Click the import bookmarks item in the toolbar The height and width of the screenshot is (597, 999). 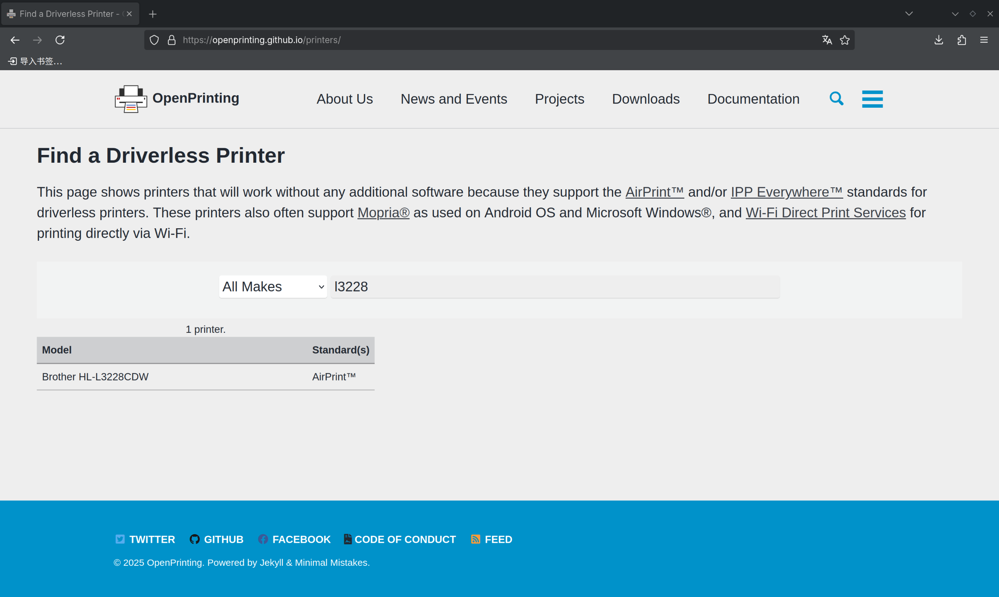pyautogui.click(x=35, y=61)
